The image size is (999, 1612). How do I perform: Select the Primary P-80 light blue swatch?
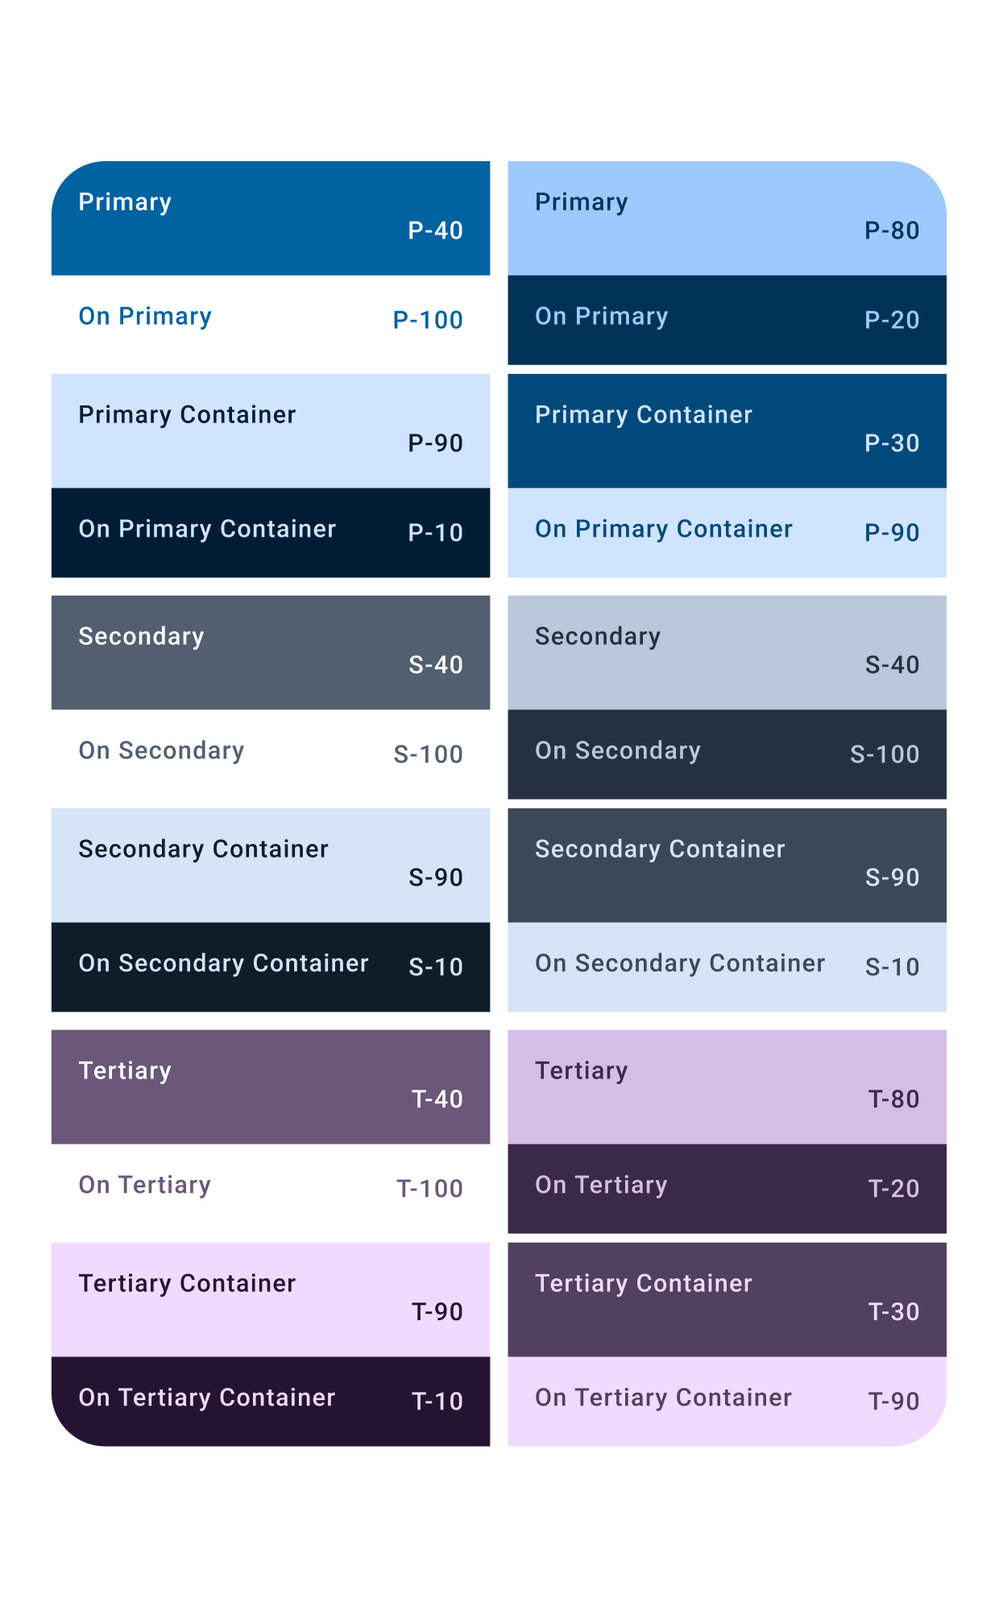pyautogui.click(x=727, y=218)
